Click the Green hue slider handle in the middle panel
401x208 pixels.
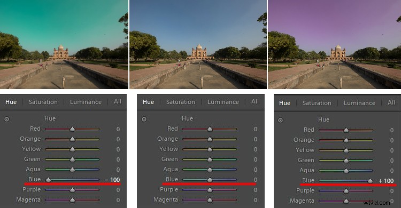(210, 159)
